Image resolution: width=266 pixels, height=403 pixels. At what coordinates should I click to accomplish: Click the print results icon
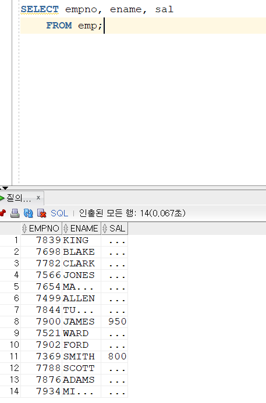tap(15, 213)
